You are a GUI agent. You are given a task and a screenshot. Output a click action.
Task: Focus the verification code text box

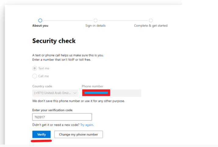click(x=62, y=117)
